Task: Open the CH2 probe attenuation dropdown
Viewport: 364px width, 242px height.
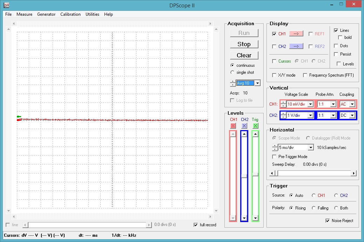Action: tap(333, 115)
